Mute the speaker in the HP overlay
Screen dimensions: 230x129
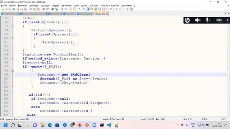pyautogui.click(x=198, y=20)
